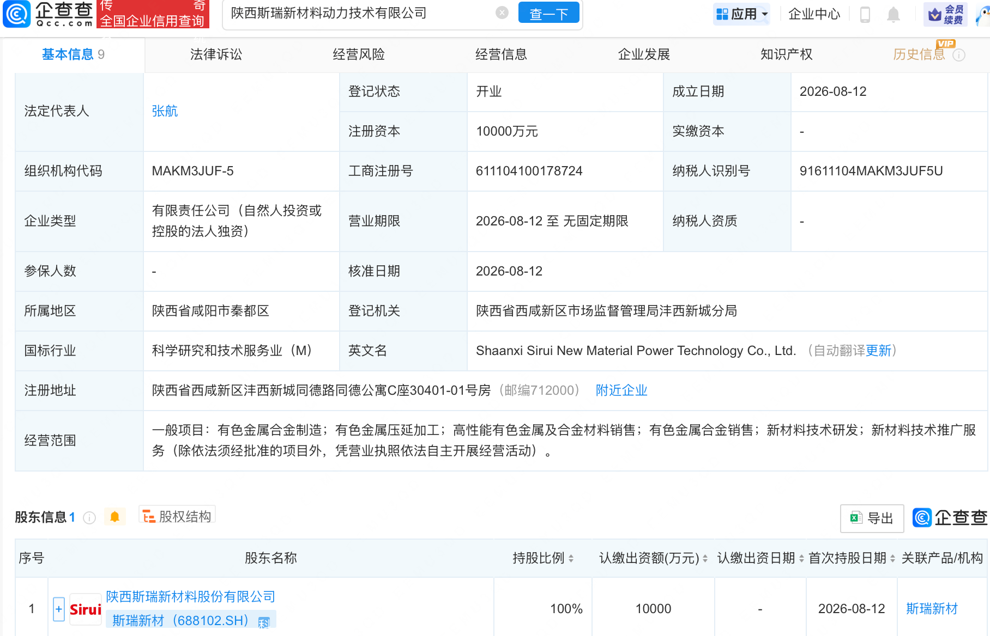Screen dimensions: 990x636
Task: Switch to 基本信息 tab
Action: pos(73,54)
